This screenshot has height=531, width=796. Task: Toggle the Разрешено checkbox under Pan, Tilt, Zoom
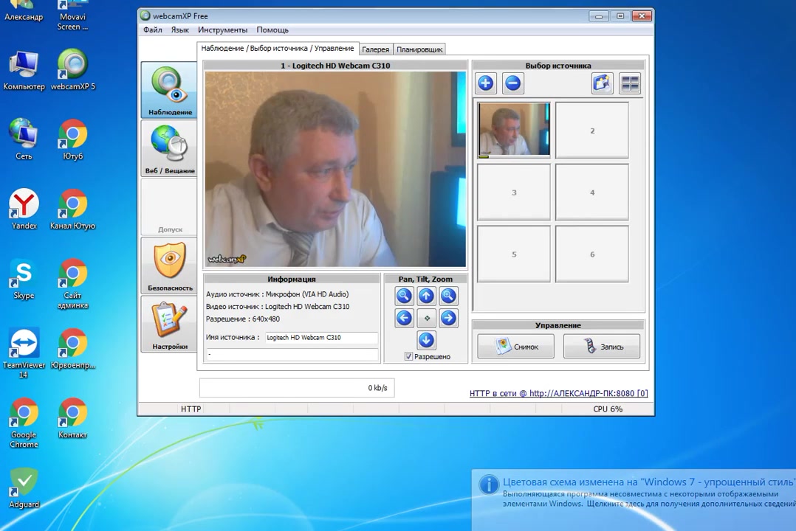(408, 356)
